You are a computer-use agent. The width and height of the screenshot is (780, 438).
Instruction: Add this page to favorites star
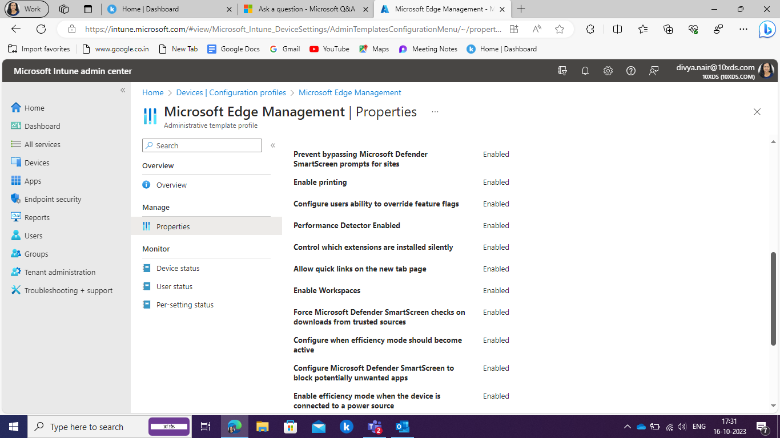560,29
